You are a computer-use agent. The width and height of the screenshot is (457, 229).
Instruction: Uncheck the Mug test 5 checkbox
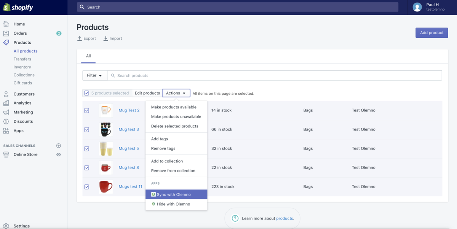pos(87,148)
